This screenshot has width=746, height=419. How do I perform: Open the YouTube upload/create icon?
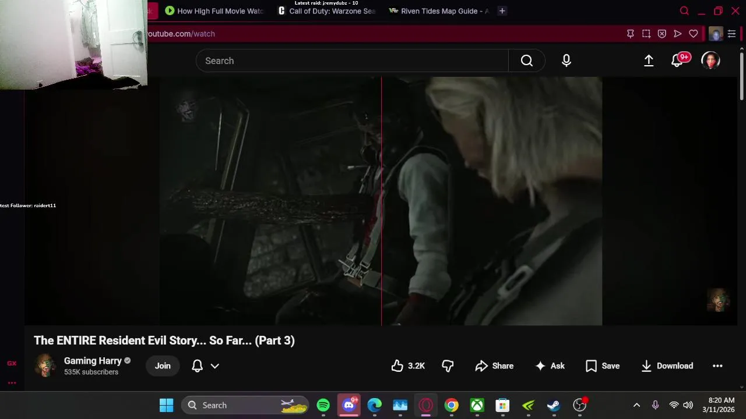pos(649,61)
